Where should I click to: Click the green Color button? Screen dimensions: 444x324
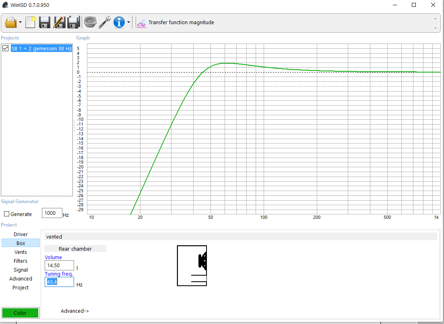click(21, 313)
